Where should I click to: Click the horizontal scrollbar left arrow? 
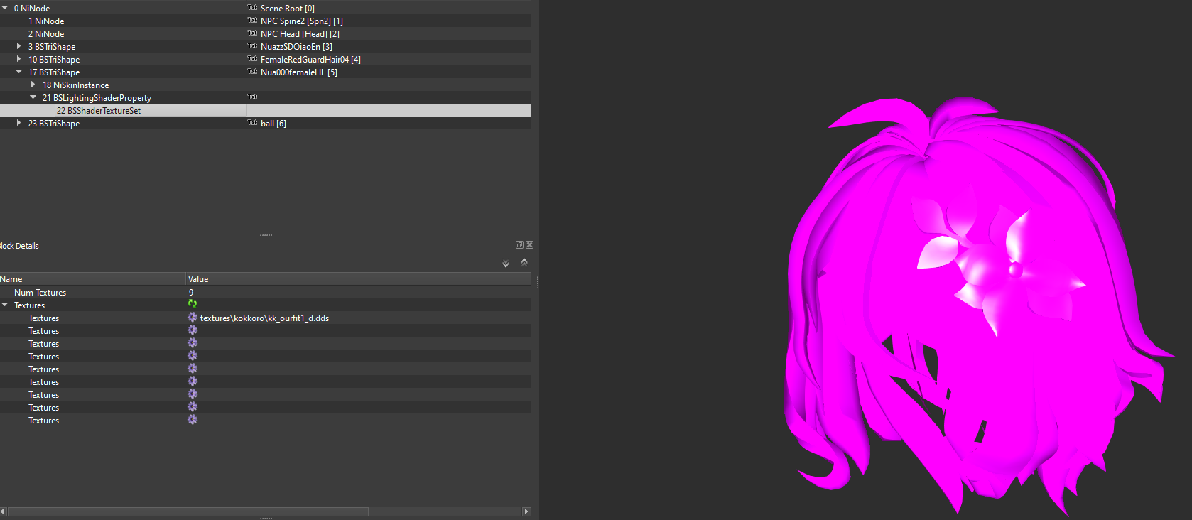click(x=3, y=511)
